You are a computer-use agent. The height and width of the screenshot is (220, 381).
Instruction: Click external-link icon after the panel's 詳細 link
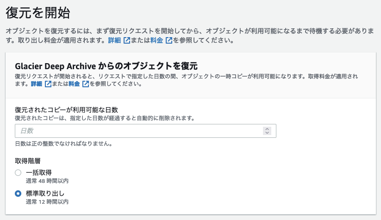[x=48, y=84]
